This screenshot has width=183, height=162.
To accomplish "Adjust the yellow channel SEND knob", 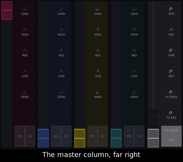I will coord(98,92).
